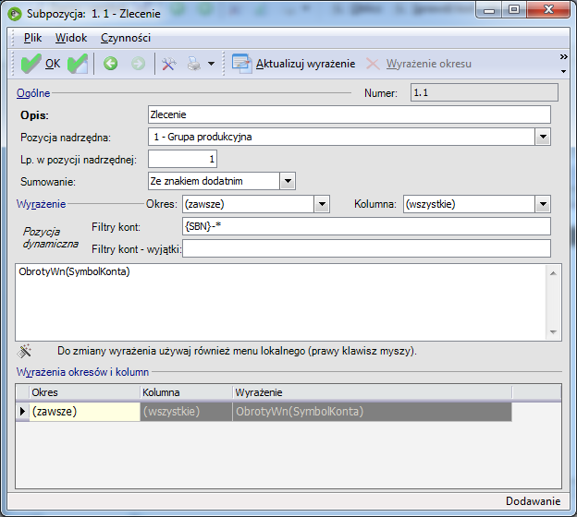Click Pozycja nadrzędna combo value text
577x517 pixels.
[203, 137]
